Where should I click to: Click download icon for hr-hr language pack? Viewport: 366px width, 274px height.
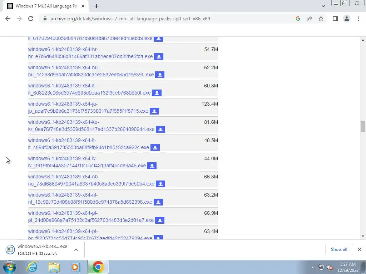[159, 57]
